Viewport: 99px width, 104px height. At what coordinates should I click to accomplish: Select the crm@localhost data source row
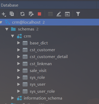49,22
